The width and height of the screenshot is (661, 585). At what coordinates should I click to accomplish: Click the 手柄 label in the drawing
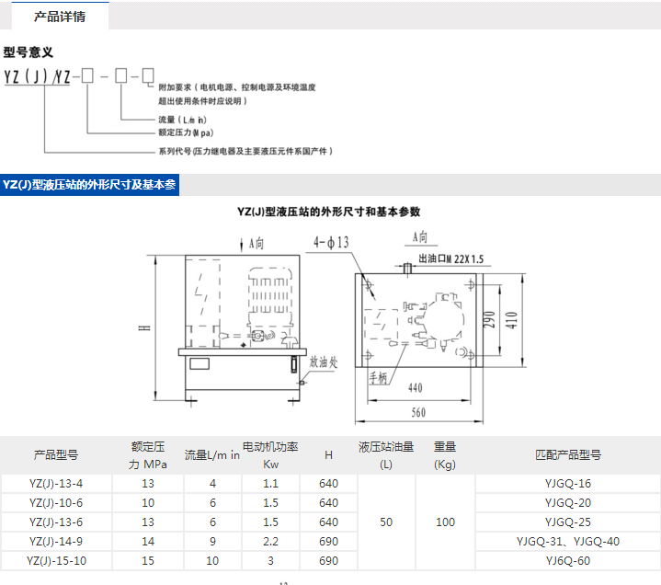tap(379, 377)
